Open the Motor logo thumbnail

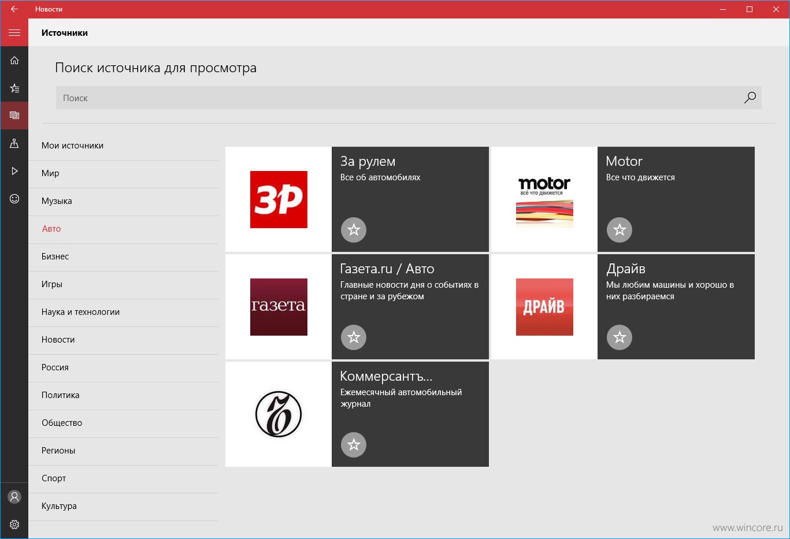tap(544, 199)
